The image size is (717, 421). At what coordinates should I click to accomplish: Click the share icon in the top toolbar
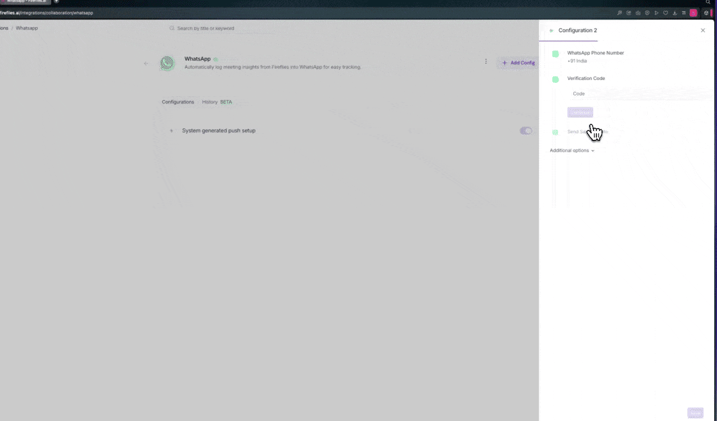pos(629,13)
